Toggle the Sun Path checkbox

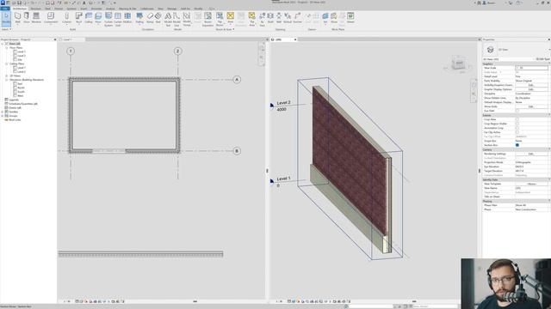pos(517,111)
